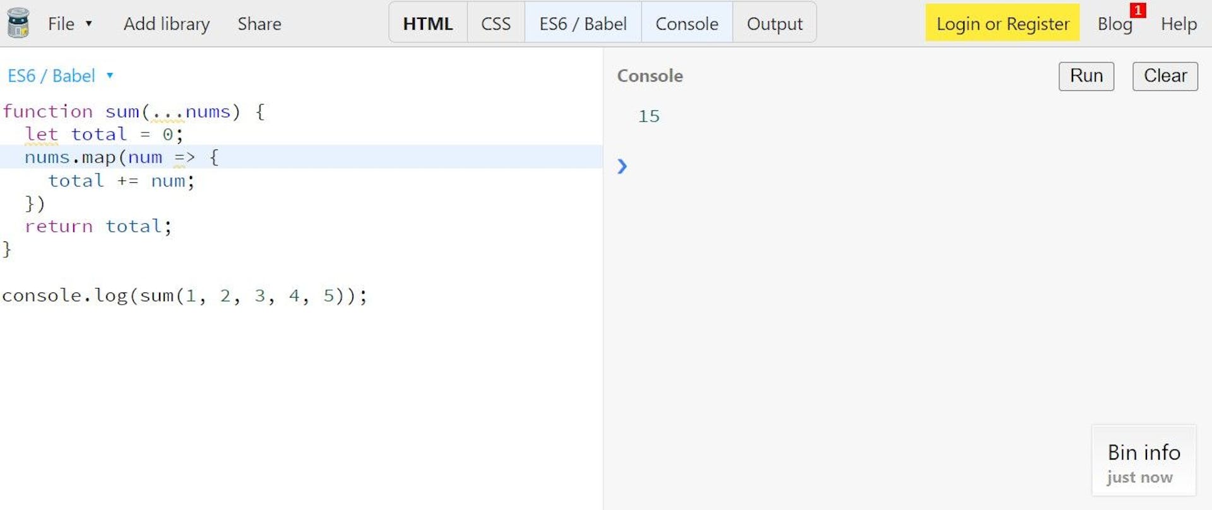Image resolution: width=1212 pixels, height=510 pixels.
Task: Open the Share menu
Action: click(x=259, y=24)
